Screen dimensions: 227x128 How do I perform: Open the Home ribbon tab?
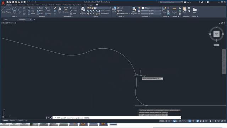coord(9,5)
